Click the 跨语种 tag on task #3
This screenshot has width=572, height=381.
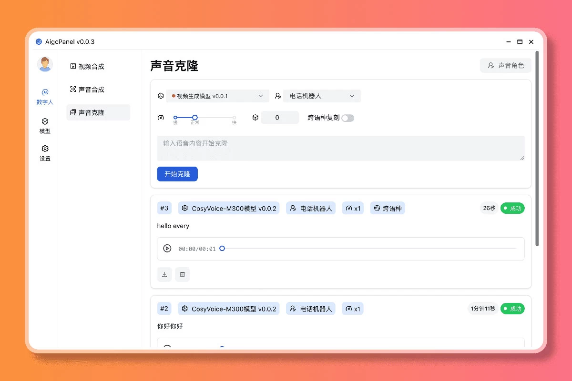pos(388,208)
